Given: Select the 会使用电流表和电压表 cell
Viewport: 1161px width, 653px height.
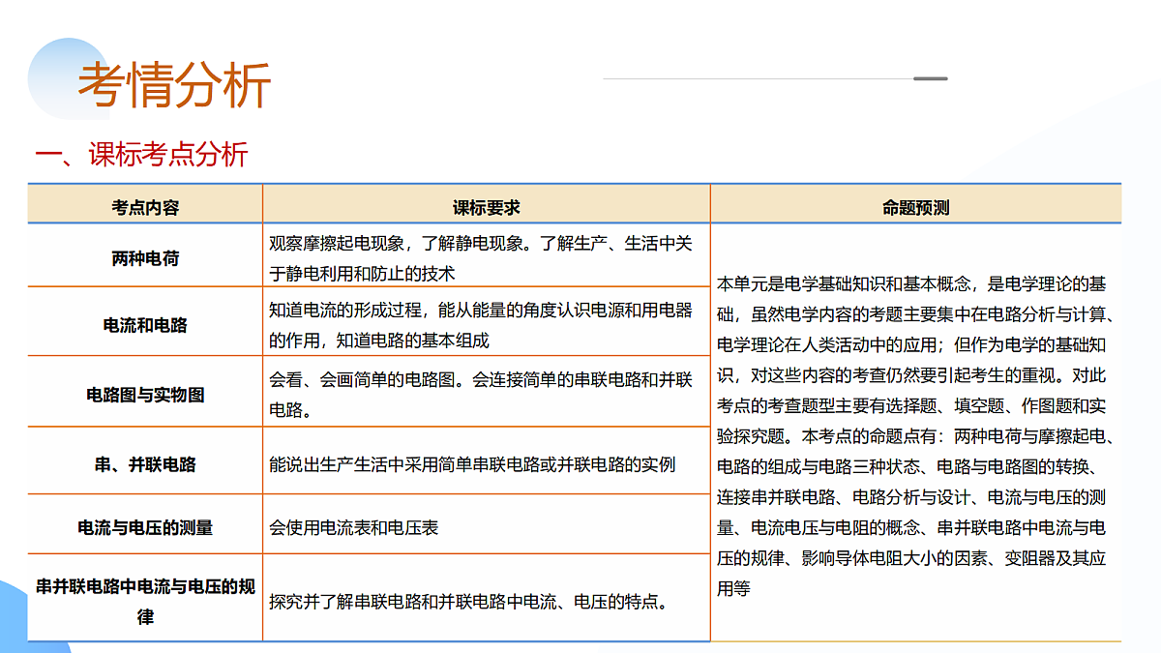Looking at the screenshot, I should [354, 528].
